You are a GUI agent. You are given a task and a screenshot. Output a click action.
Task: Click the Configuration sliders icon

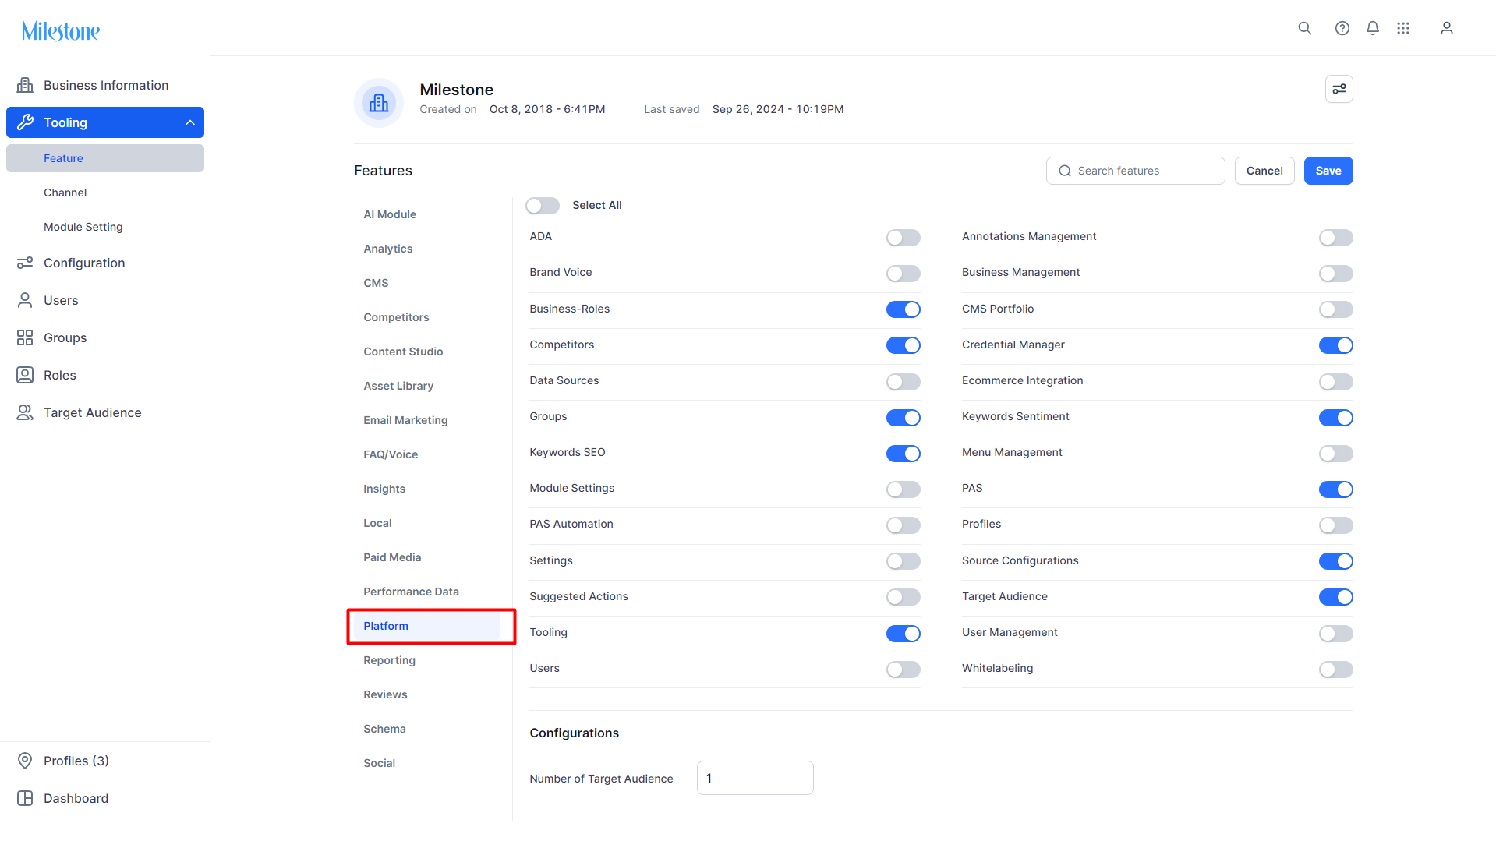tap(25, 263)
